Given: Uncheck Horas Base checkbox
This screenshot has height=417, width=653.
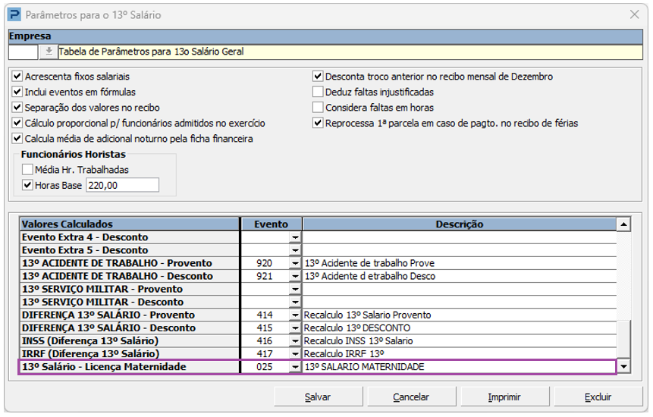Looking at the screenshot, I should click(28, 185).
